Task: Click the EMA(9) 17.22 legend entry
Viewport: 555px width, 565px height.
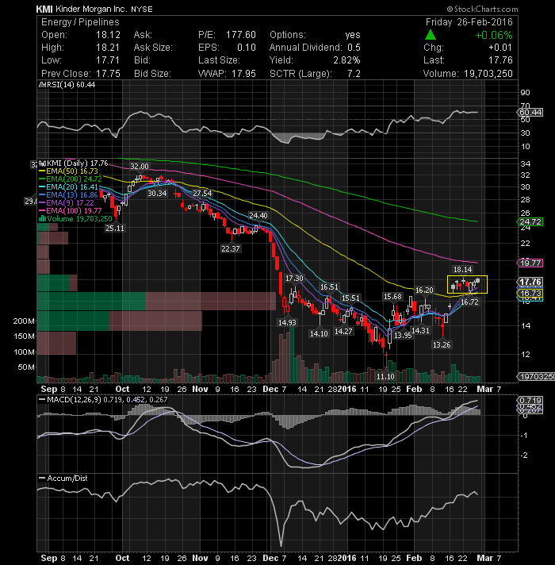Action: click(x=67, y=203)
